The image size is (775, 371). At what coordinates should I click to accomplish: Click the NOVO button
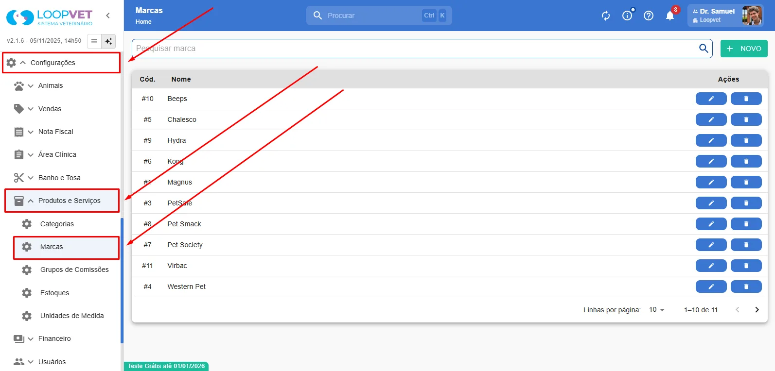(x=743, y=49)
